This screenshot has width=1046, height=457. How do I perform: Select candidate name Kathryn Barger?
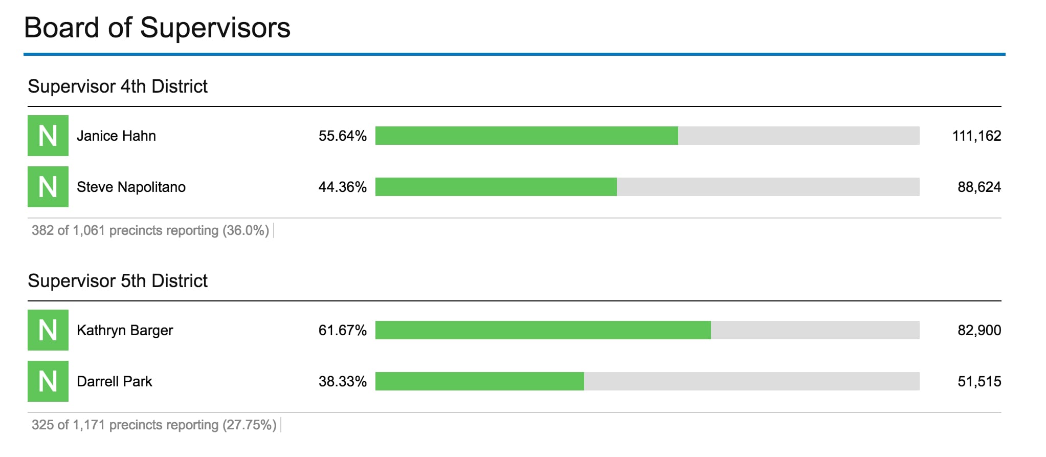click(x=125, y=330)
